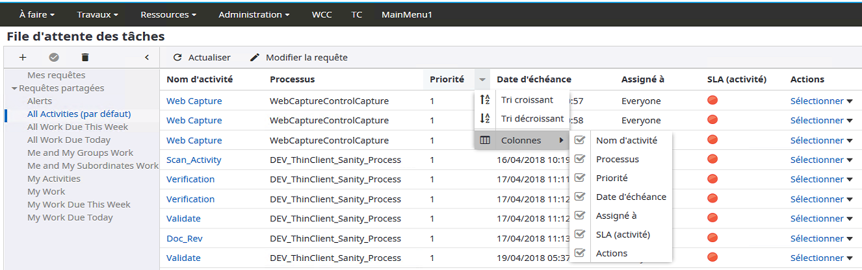Click the Actualiser refresh icon
Image resolution: width=862 pixels, height=270 pixels.
177,58
